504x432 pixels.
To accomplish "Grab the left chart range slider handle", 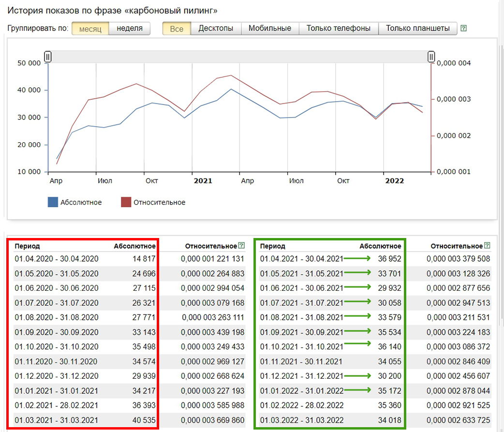I will (47, 57).
